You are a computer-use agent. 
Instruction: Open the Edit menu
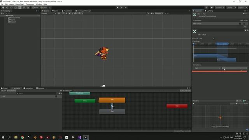(x=6, y=4)
